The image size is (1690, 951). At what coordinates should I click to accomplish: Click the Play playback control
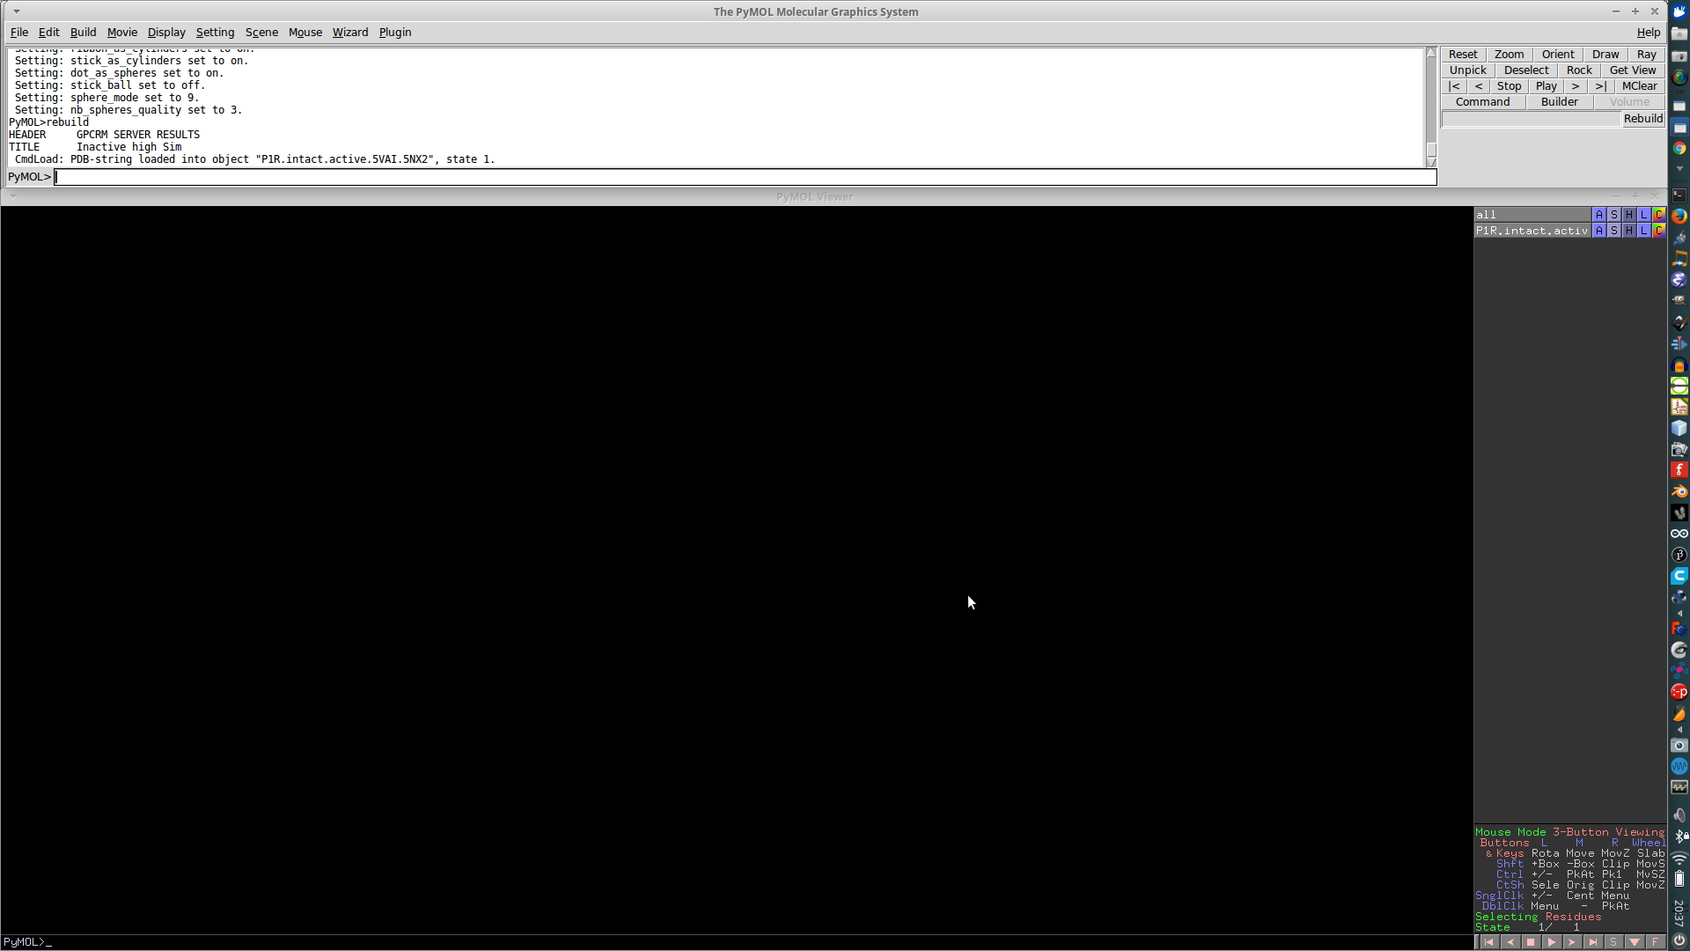click(x=1546, y=86)
